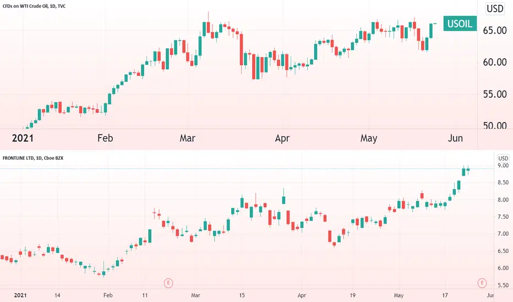Click the tall red oil candle in mid-March
This screenshot has height=302, width=513.
coord(242,49)
